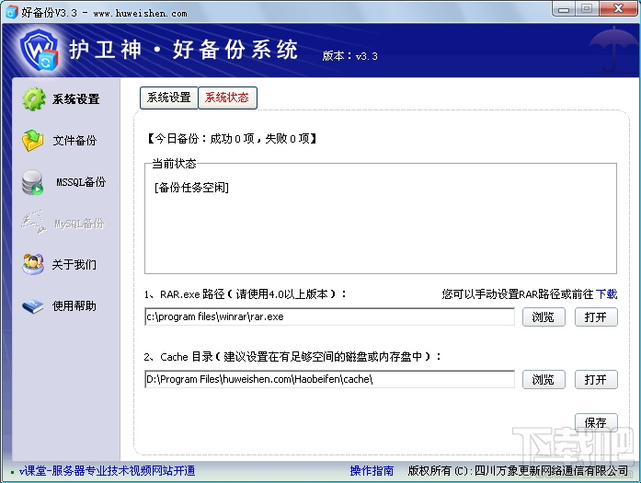Open the Cache directory location

[x=596, y=380]
